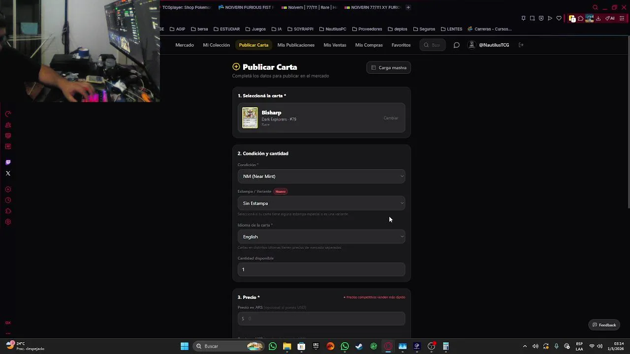Open the Proveedores bookmarks folder
Viewport: 630px width, 354px height.
[x=367, y=29]
